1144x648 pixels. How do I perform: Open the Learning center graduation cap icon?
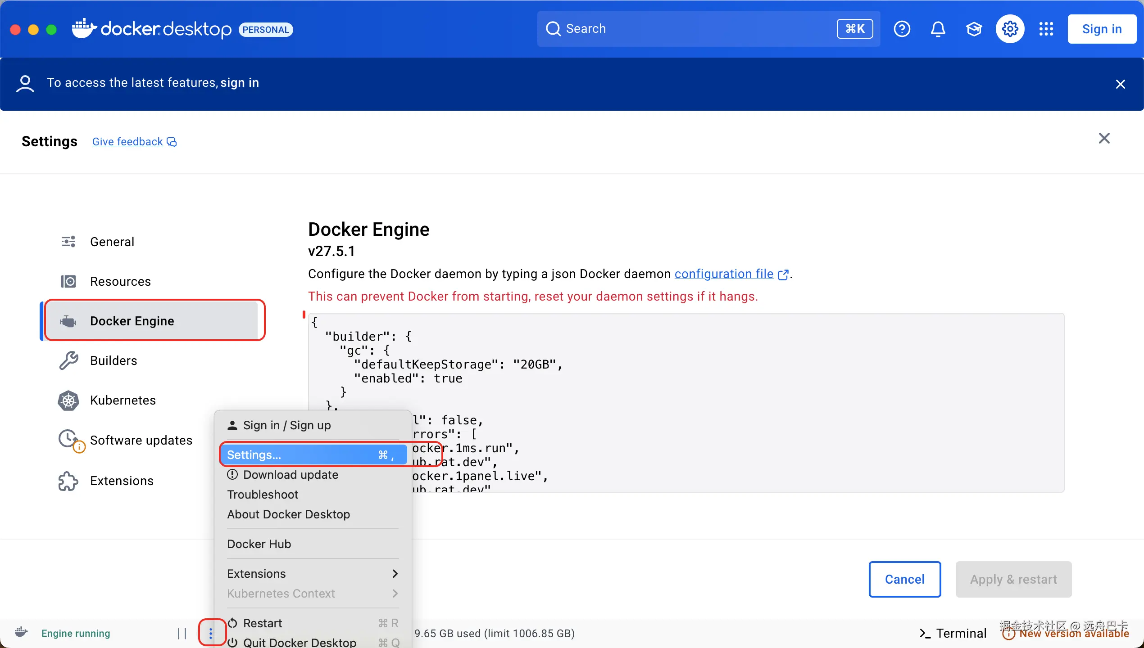pyautogui.click(x=974, y=29)
